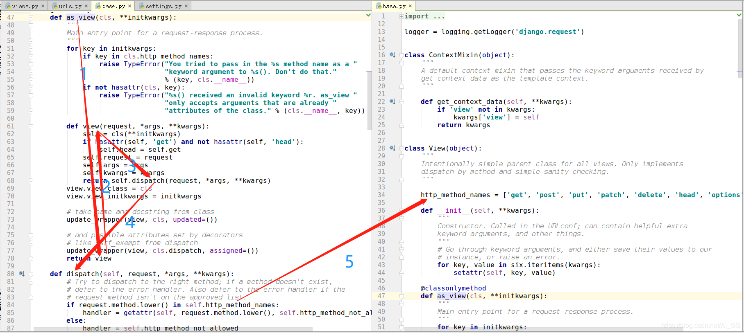Click 'get_context_data' in the def at line 22
Screen dimensions: 744x333
pyautogui.click(x=470, y=102)
